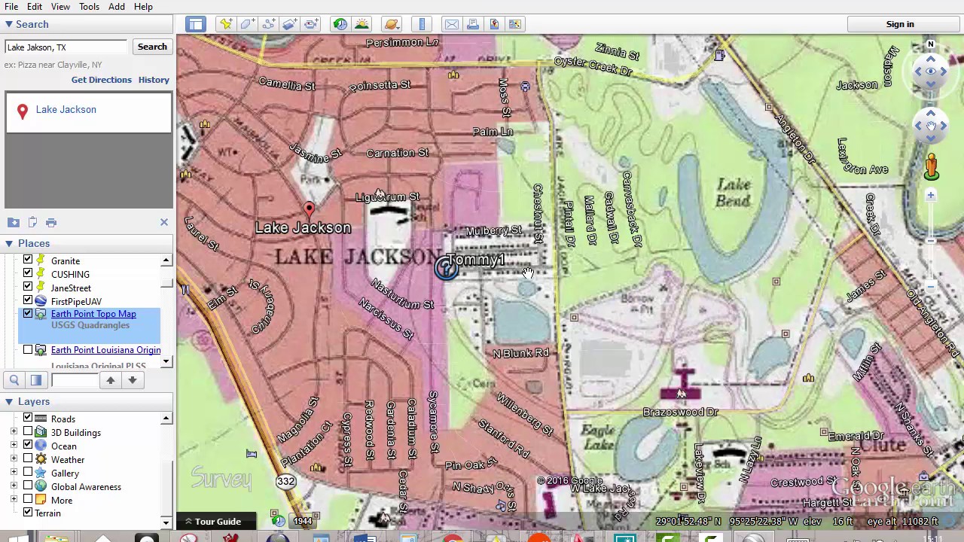Click the north N compass indicator
Screen dimensions: 964x542
(931, 44)
